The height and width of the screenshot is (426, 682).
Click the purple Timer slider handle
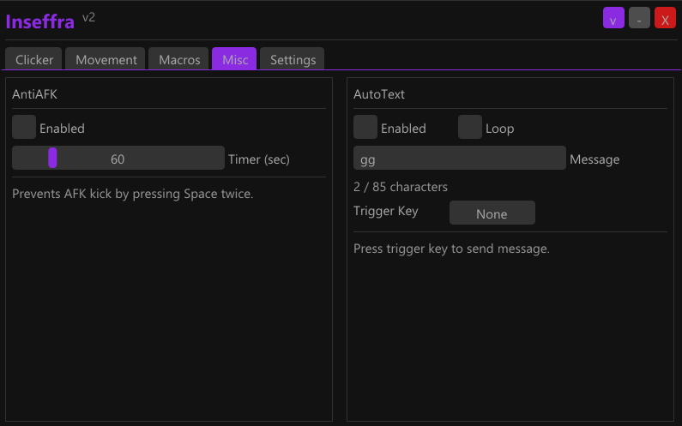(52, 158)
